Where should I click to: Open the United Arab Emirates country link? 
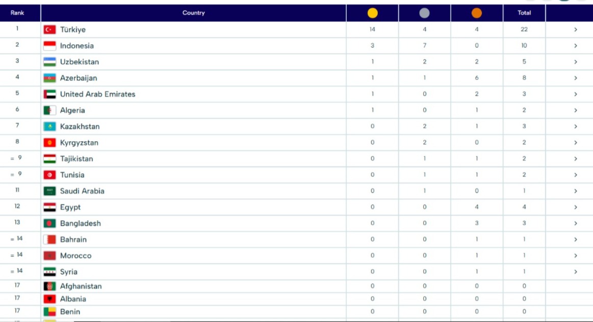point(97,94)
